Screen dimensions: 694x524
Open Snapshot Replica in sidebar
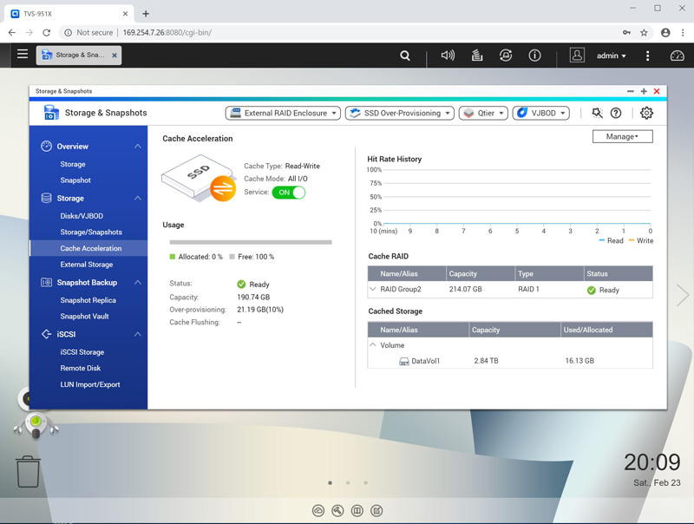coord(88,300)
